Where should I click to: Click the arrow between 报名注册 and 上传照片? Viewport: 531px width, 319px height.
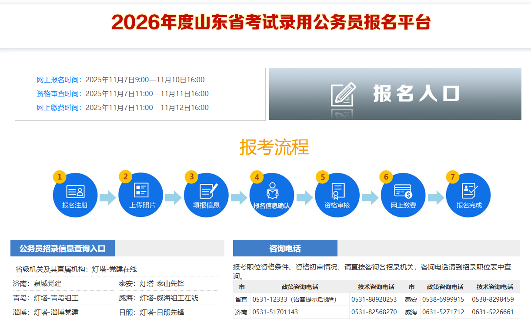[x=107, y=198]
